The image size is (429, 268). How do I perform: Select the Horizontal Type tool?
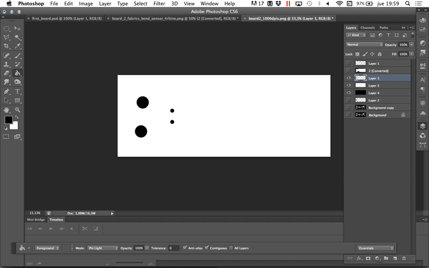(x=18, y=92)
